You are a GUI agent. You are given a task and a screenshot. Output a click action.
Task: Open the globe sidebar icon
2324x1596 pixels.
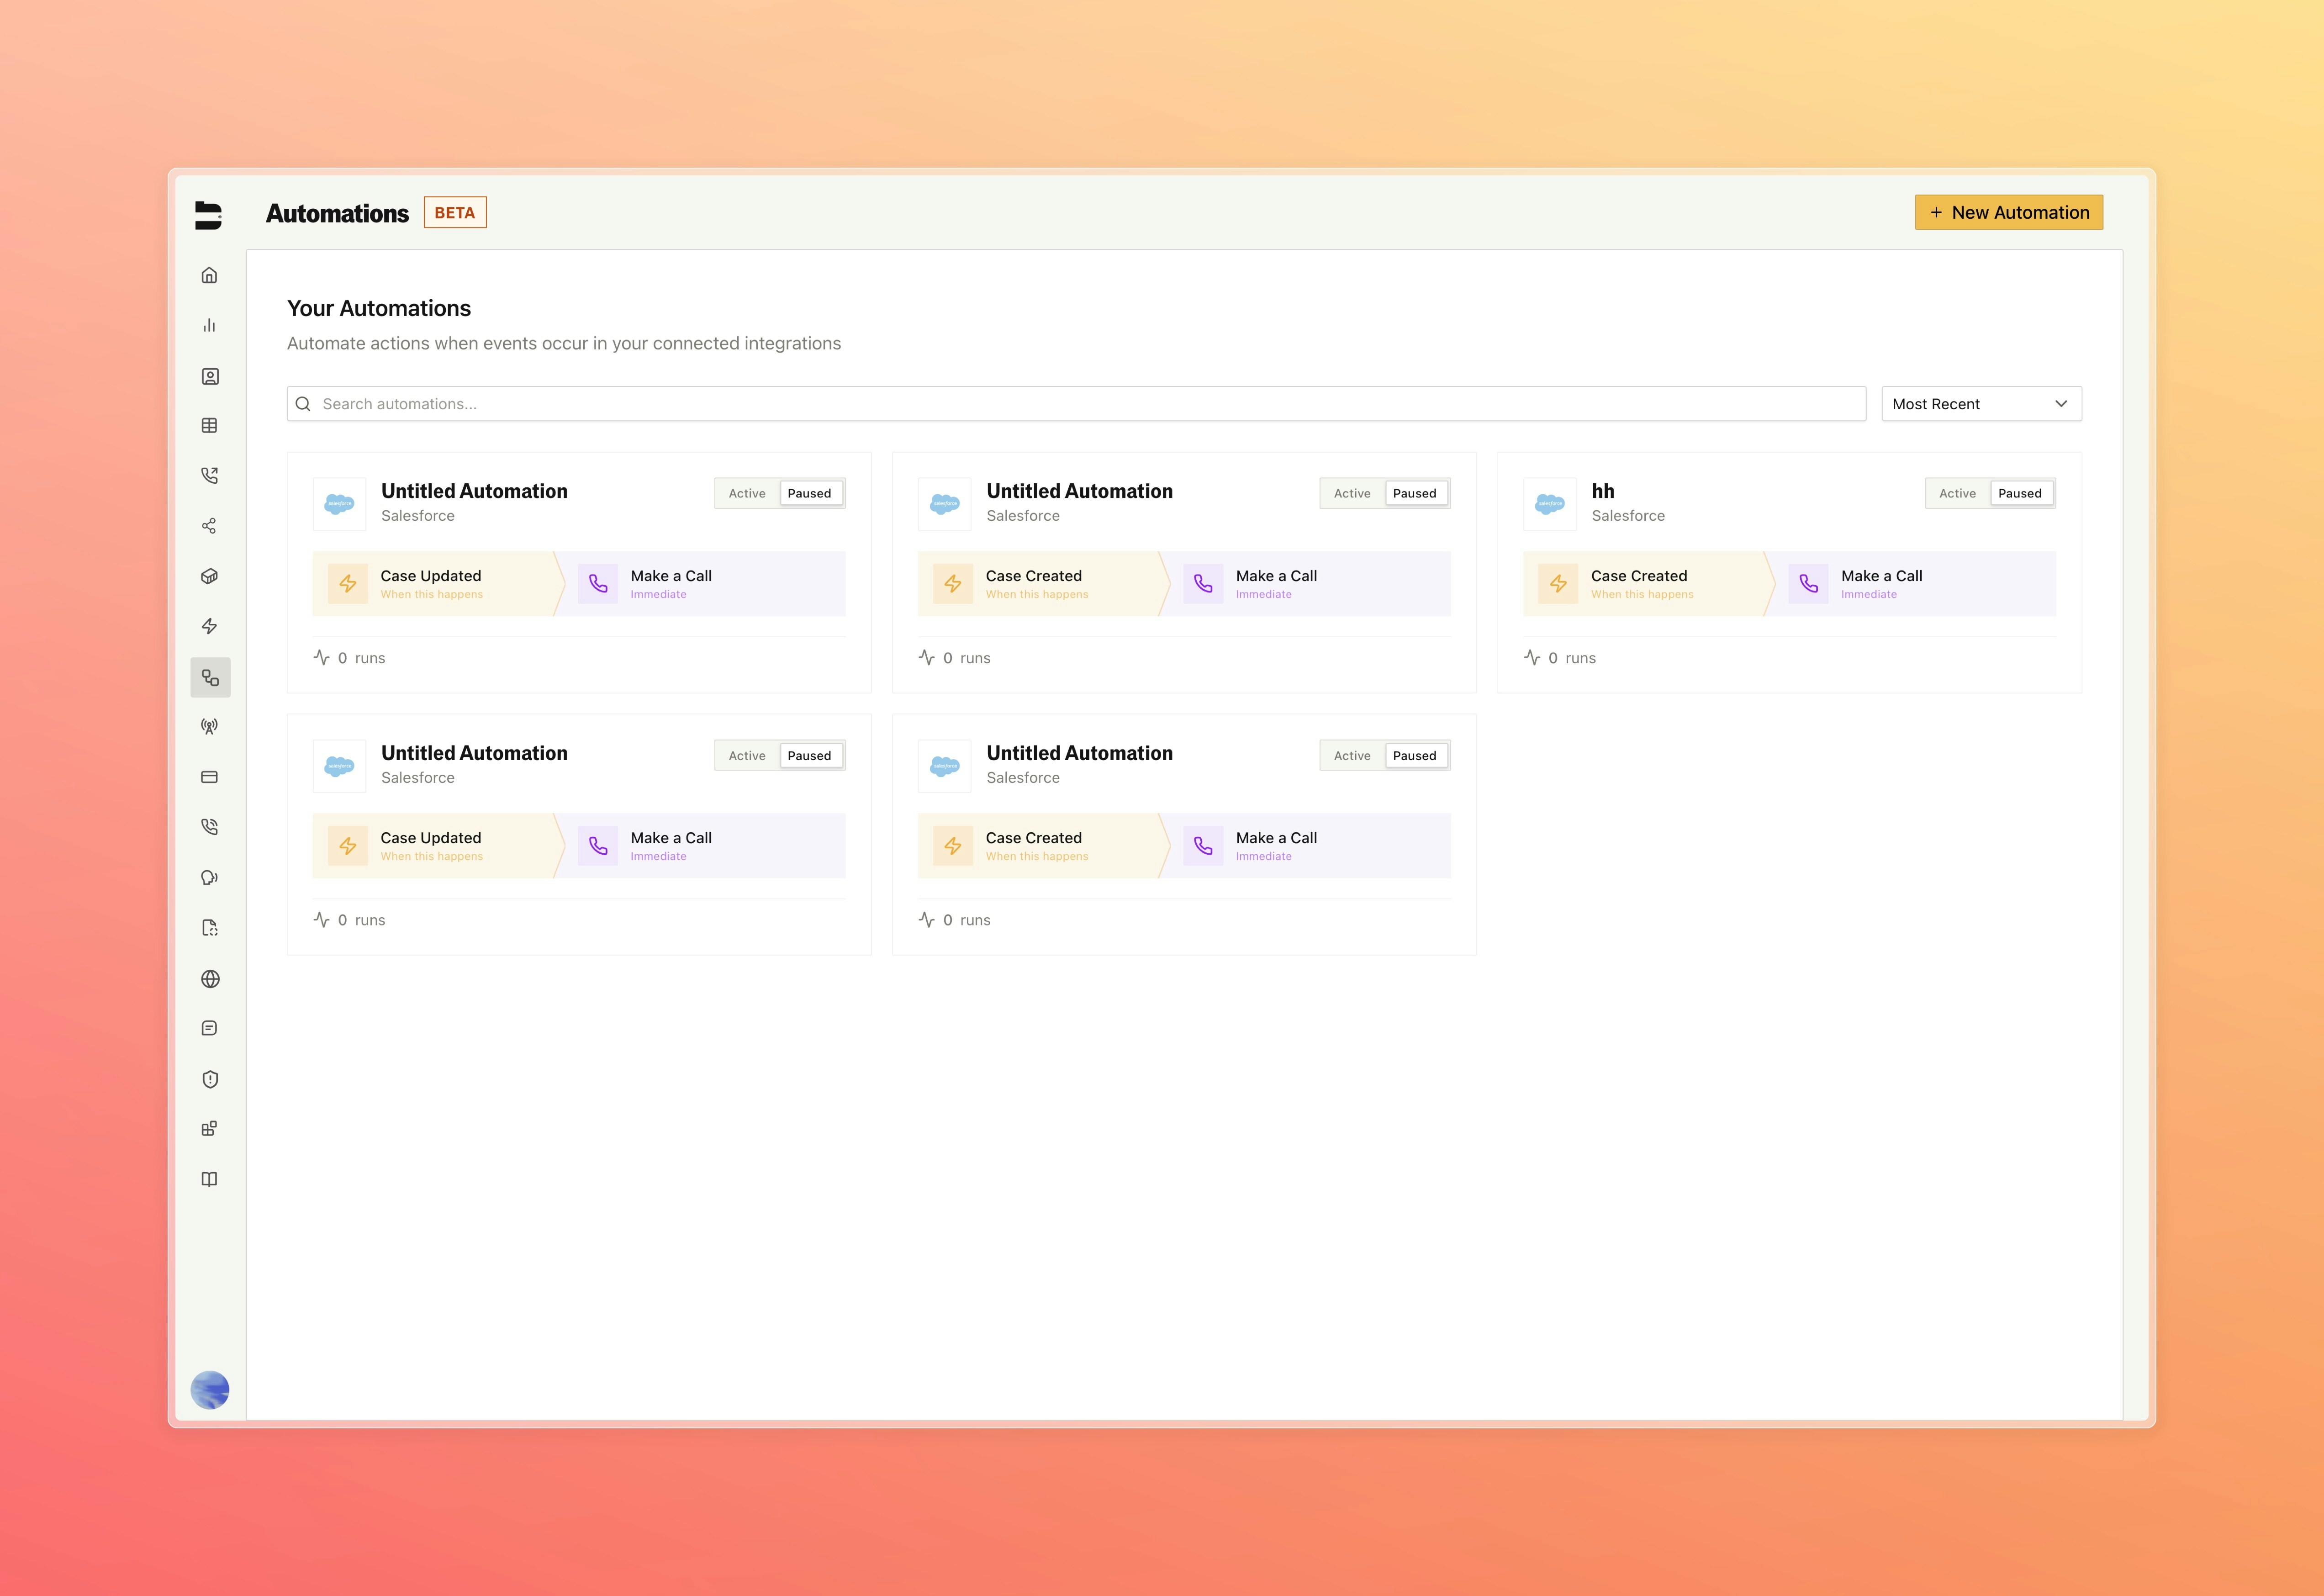click(x=210, y=979)
